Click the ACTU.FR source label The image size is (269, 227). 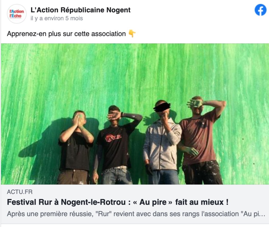click(x=20, y=192)
